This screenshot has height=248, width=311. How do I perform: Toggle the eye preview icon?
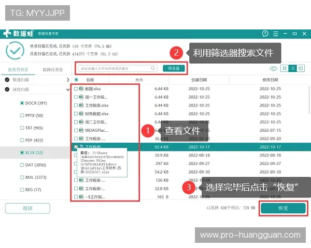[274, 69]
